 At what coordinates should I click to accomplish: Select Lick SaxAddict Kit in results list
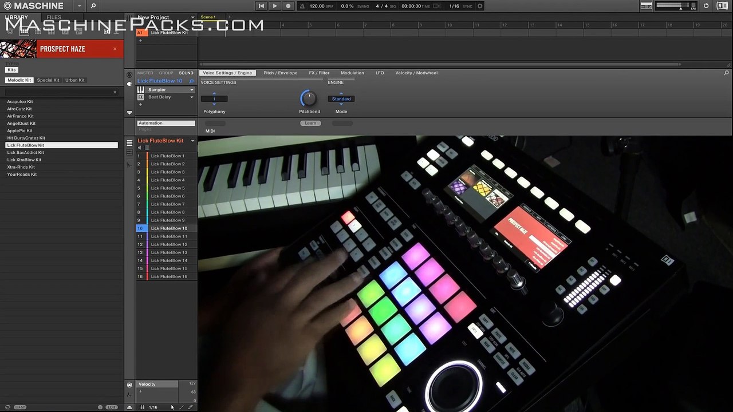(62, 153)
